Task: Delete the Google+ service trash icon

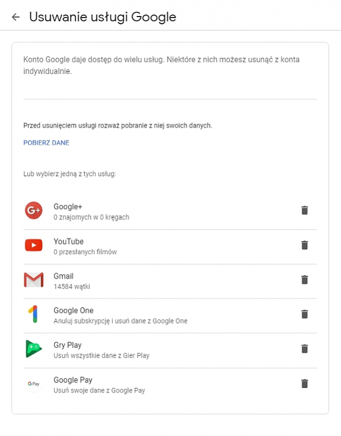Action: coord(305,211)
